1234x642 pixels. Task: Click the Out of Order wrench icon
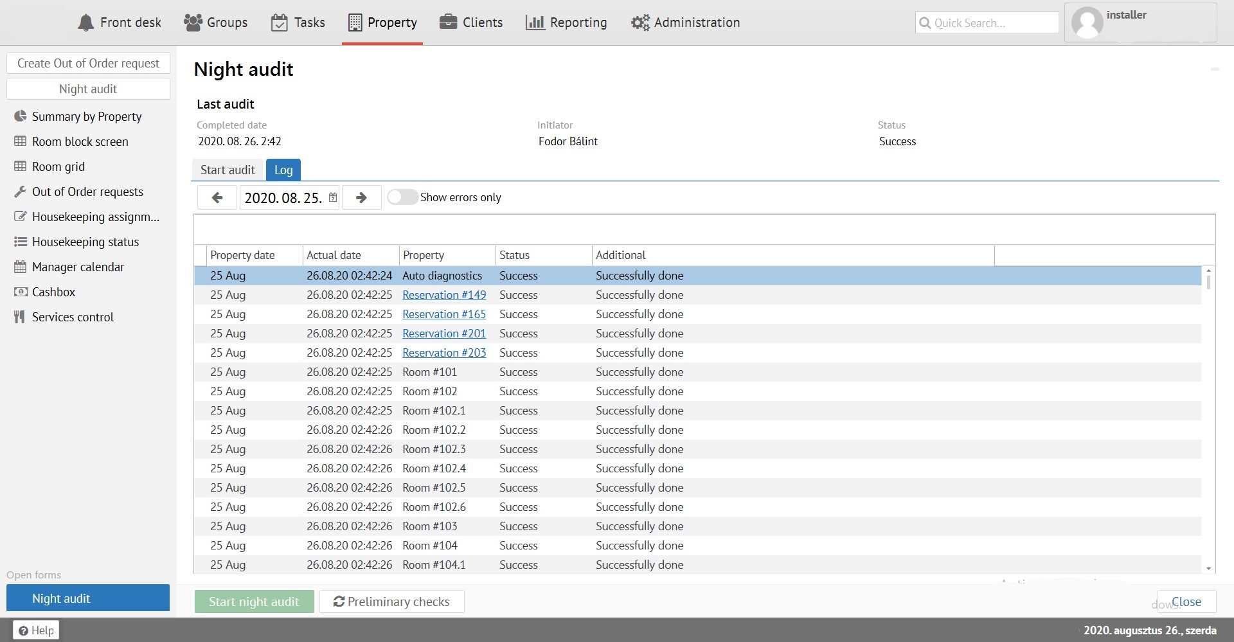[x=21, y=192]
